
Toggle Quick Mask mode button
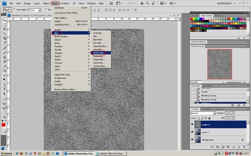coord(4,131)
